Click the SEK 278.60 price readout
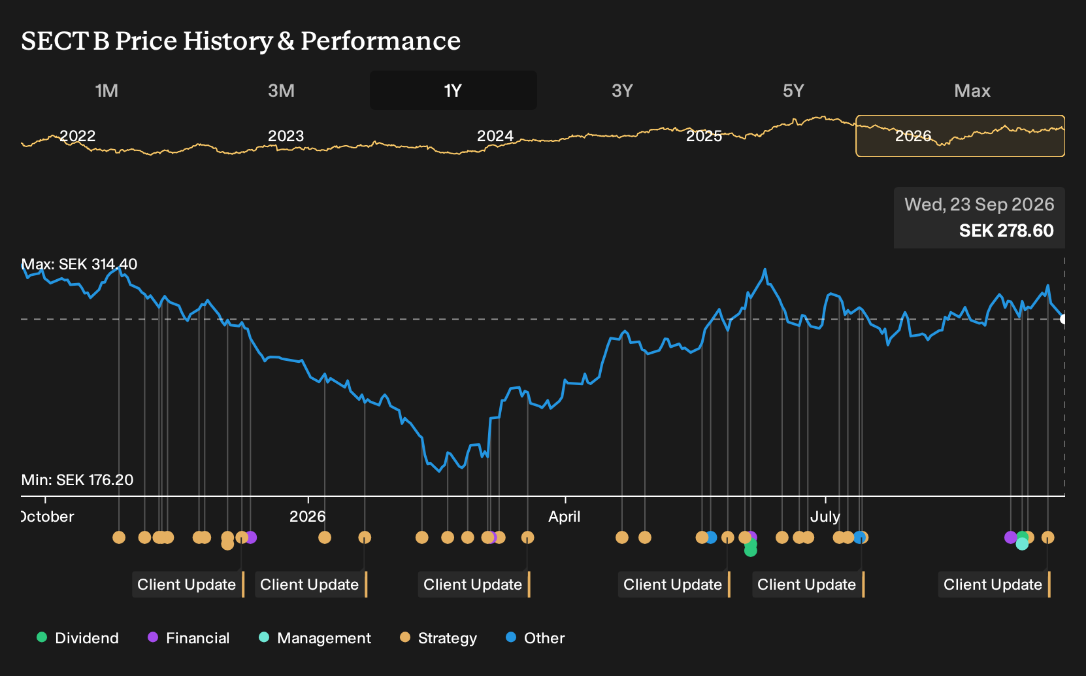Screen dimensions: 1086x676 coord(1006,231)
